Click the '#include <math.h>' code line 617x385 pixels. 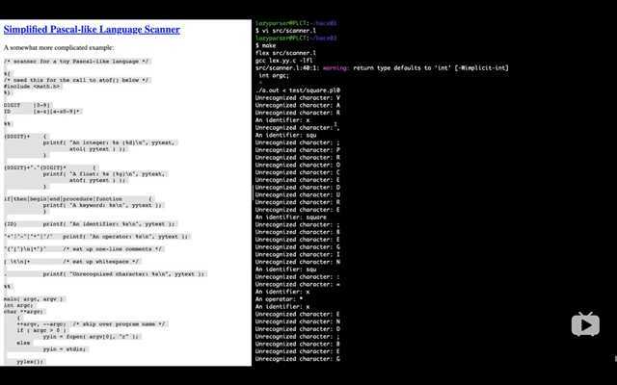tap(33, 87)
